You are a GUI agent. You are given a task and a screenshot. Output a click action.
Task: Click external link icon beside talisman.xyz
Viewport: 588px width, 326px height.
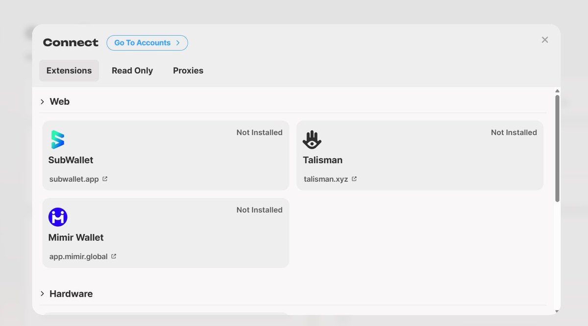(354, 179)
